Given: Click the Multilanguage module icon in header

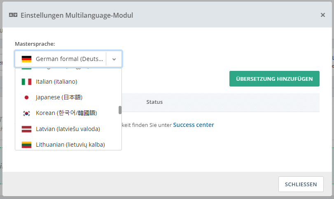Looking at the screenshot, I should [13, 15].
